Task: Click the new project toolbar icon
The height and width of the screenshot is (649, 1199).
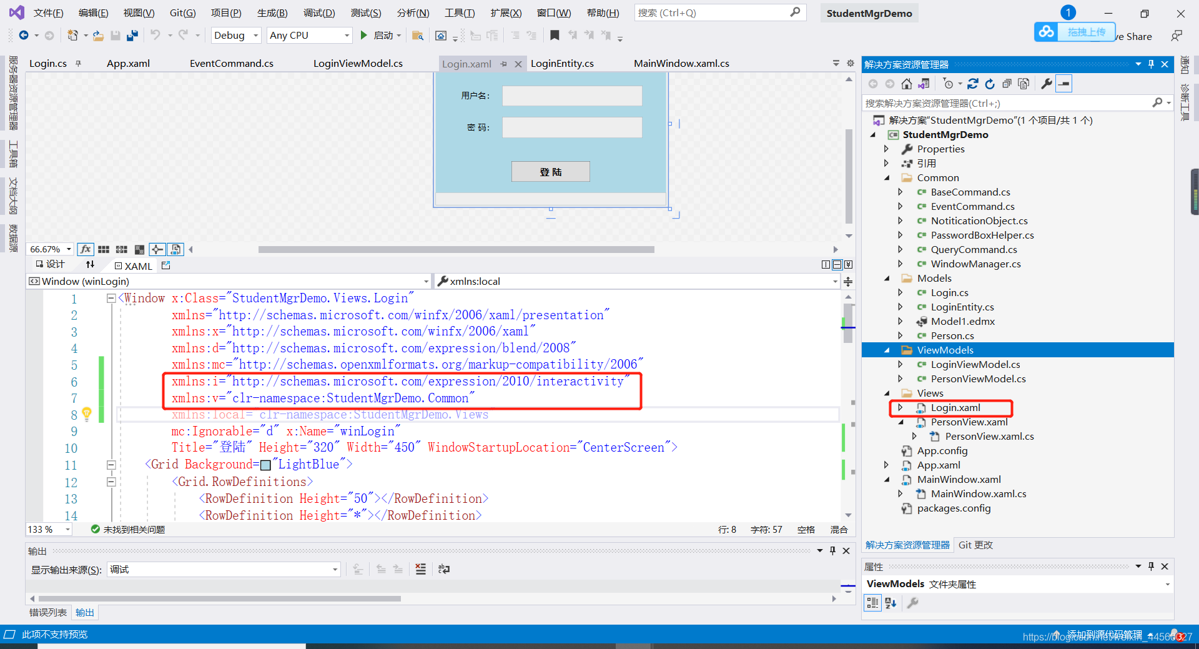Action: [x=73, y=36]
